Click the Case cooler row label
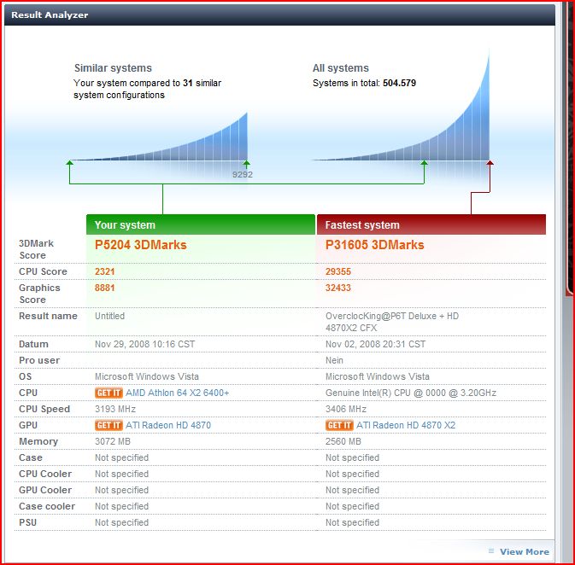Image resolution: width=575 pixels, height=565 pixels. click(47, 506)
